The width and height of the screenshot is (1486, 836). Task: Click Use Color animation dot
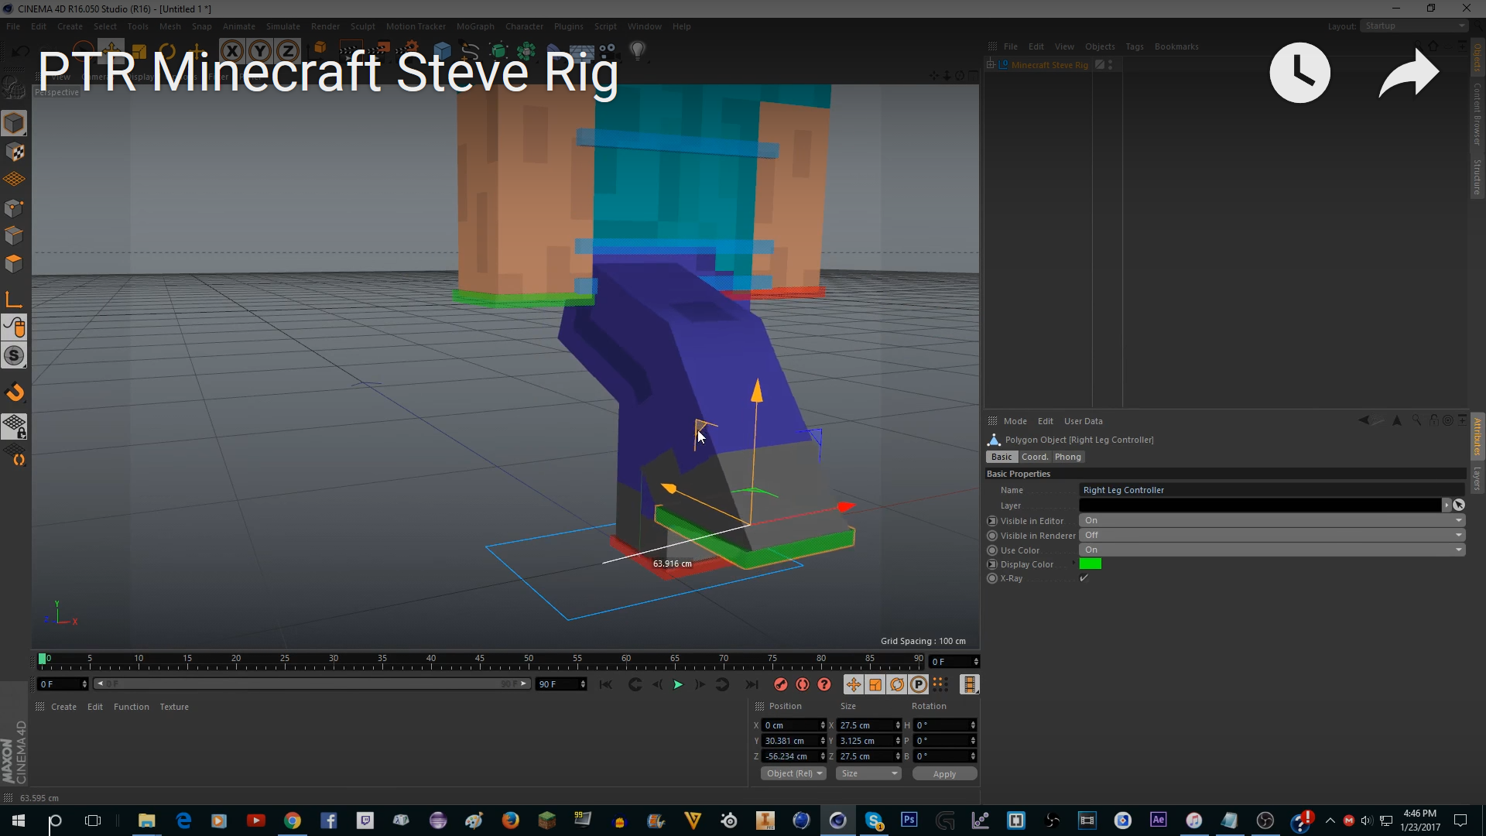coord(991,550)
